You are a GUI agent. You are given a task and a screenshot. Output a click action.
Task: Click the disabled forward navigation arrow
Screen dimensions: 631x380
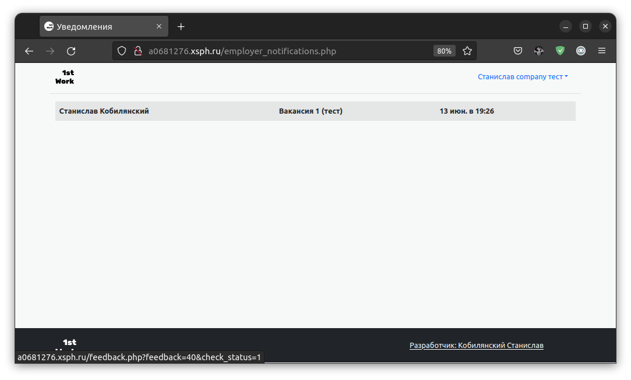point(50,51)
